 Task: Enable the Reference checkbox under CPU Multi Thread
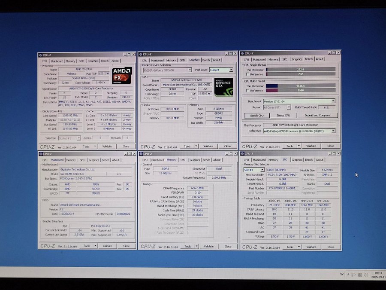click(247, 91)
